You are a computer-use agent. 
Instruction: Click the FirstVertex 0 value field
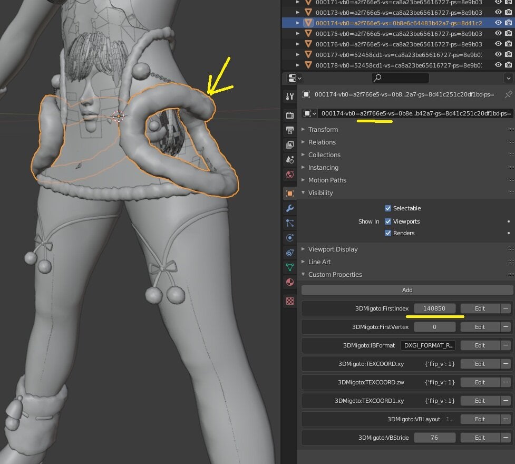click(x=434, y=327)
